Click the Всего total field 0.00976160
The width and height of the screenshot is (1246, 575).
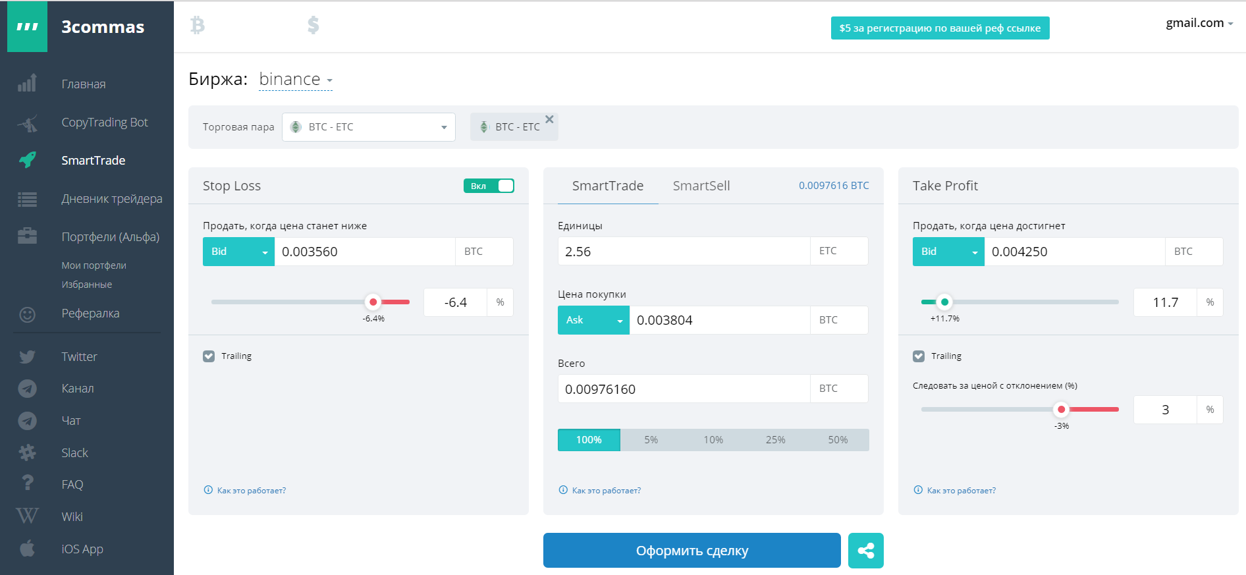click(x=684, y=389)
